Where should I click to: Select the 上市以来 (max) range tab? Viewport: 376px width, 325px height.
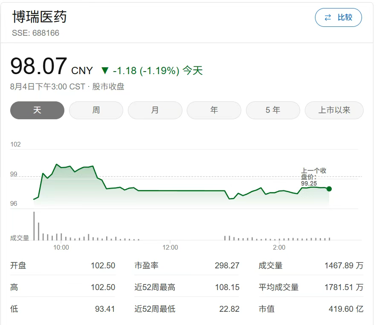334,110
